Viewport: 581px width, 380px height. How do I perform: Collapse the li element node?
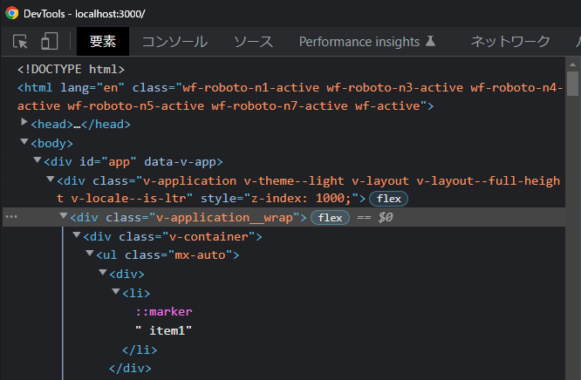116,292
